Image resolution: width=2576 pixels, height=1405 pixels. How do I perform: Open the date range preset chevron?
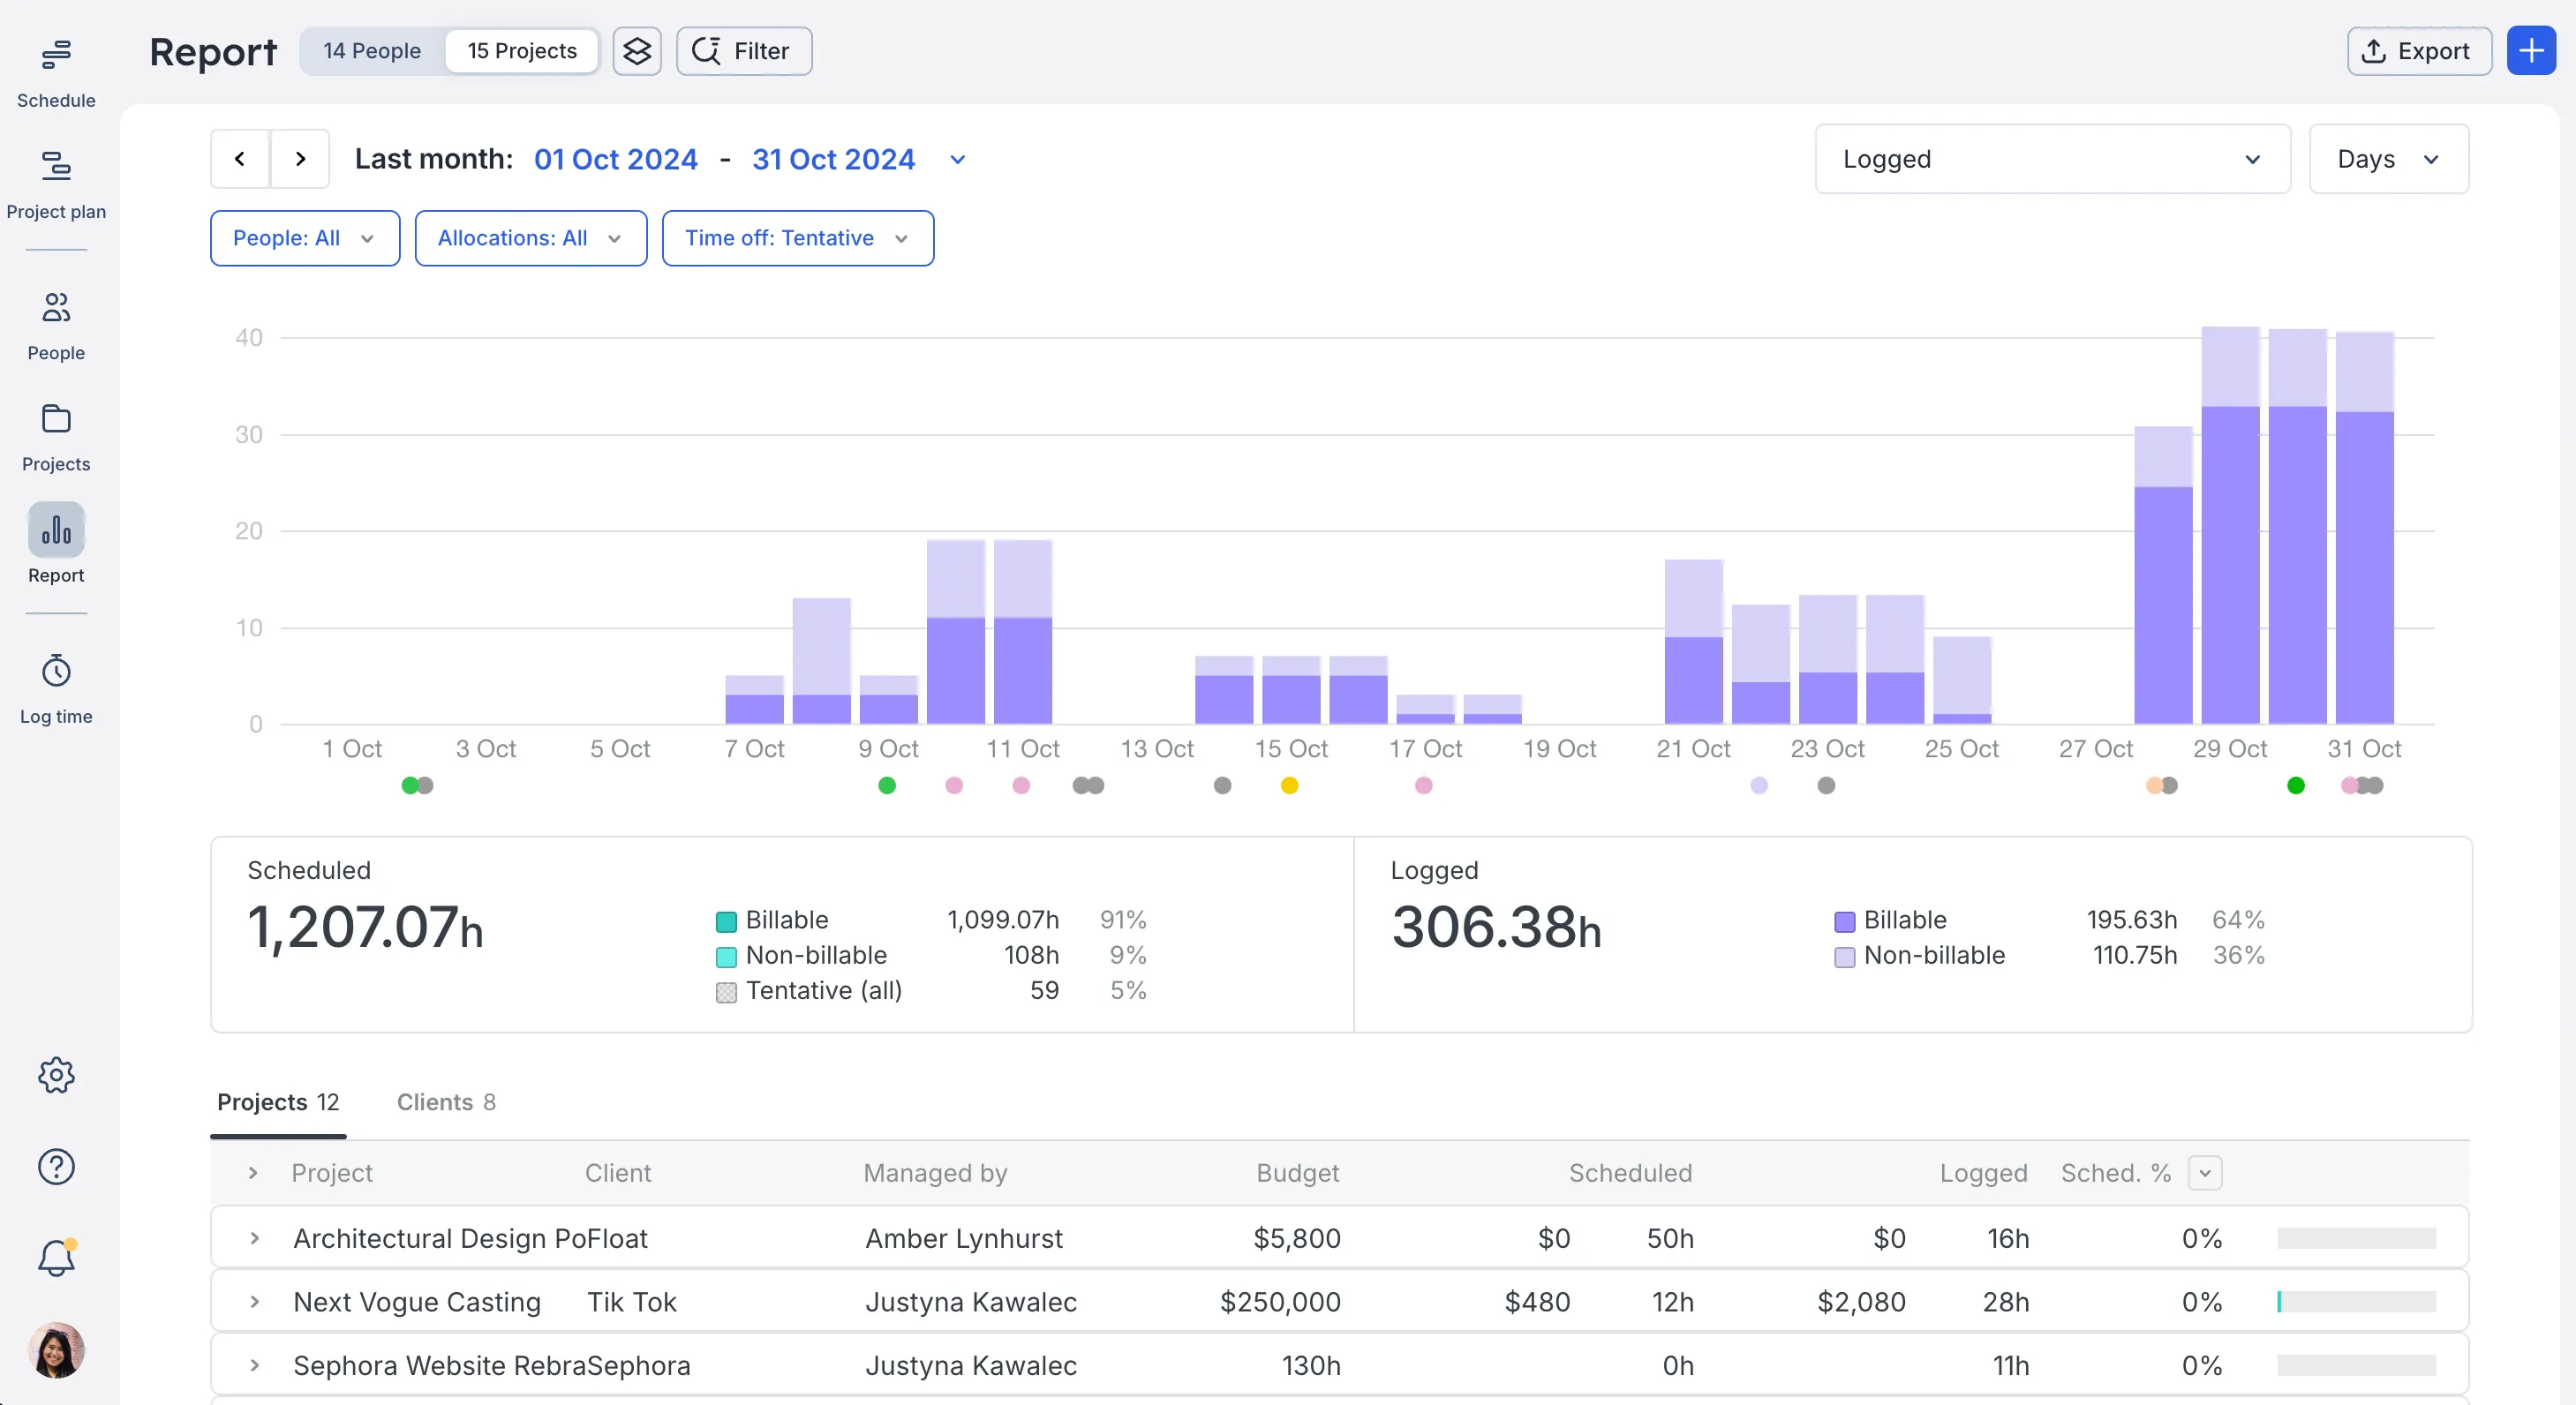(x=957, y=160)
